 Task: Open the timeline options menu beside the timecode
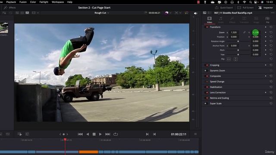point(195,134)
